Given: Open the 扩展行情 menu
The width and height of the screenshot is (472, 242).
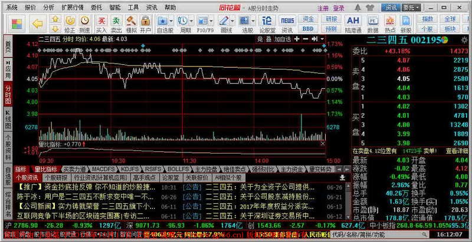Looking at the screenshot, I should (73, 8).
